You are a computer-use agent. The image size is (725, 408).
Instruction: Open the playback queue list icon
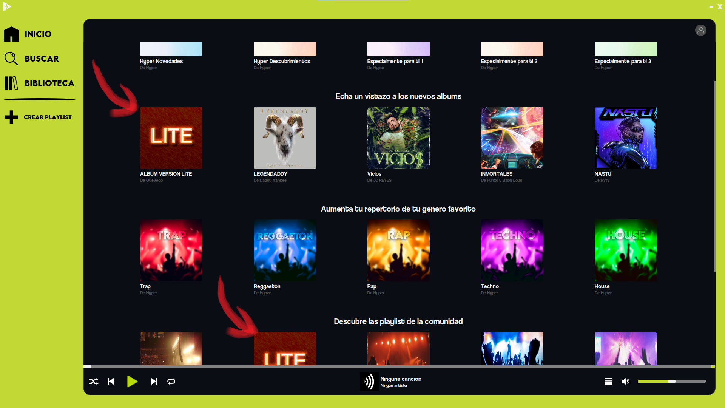coord(608,382)
